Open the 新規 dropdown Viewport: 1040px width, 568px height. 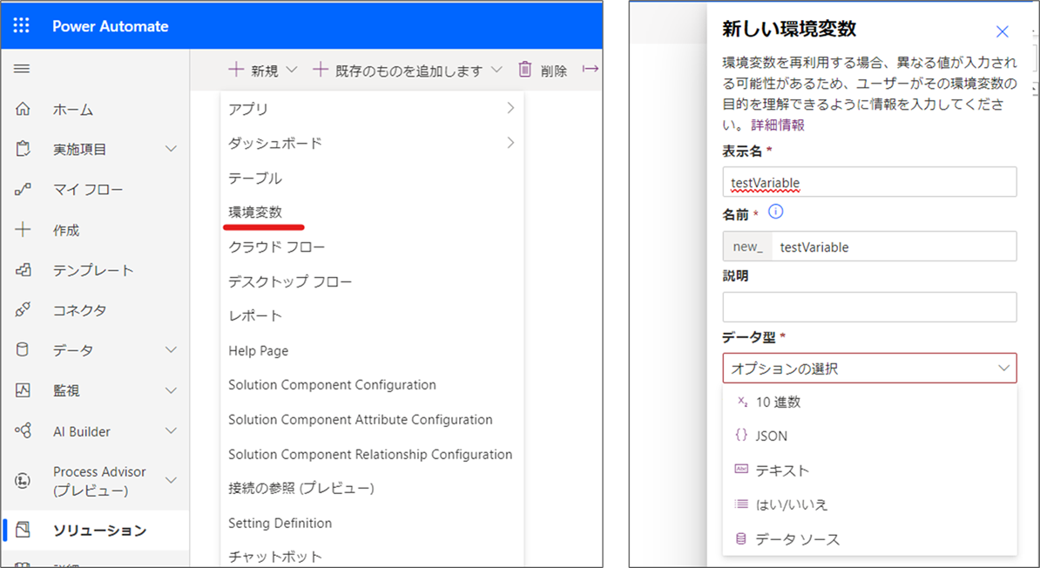pyautogui.click(x=263, y=70)
